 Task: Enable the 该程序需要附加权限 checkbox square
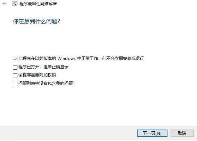15,76
